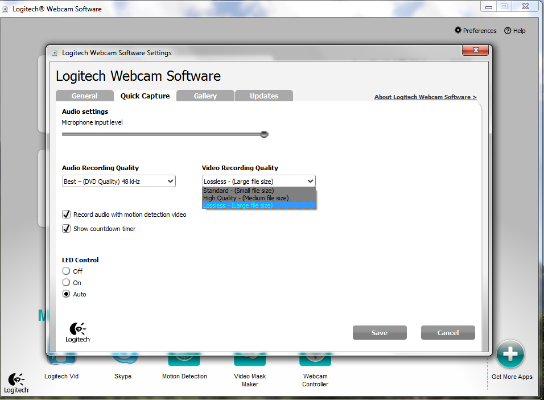The width and height of the screenshot is (544, 400).
Task: Open the Skype app icon
Action: click(123, 358)
